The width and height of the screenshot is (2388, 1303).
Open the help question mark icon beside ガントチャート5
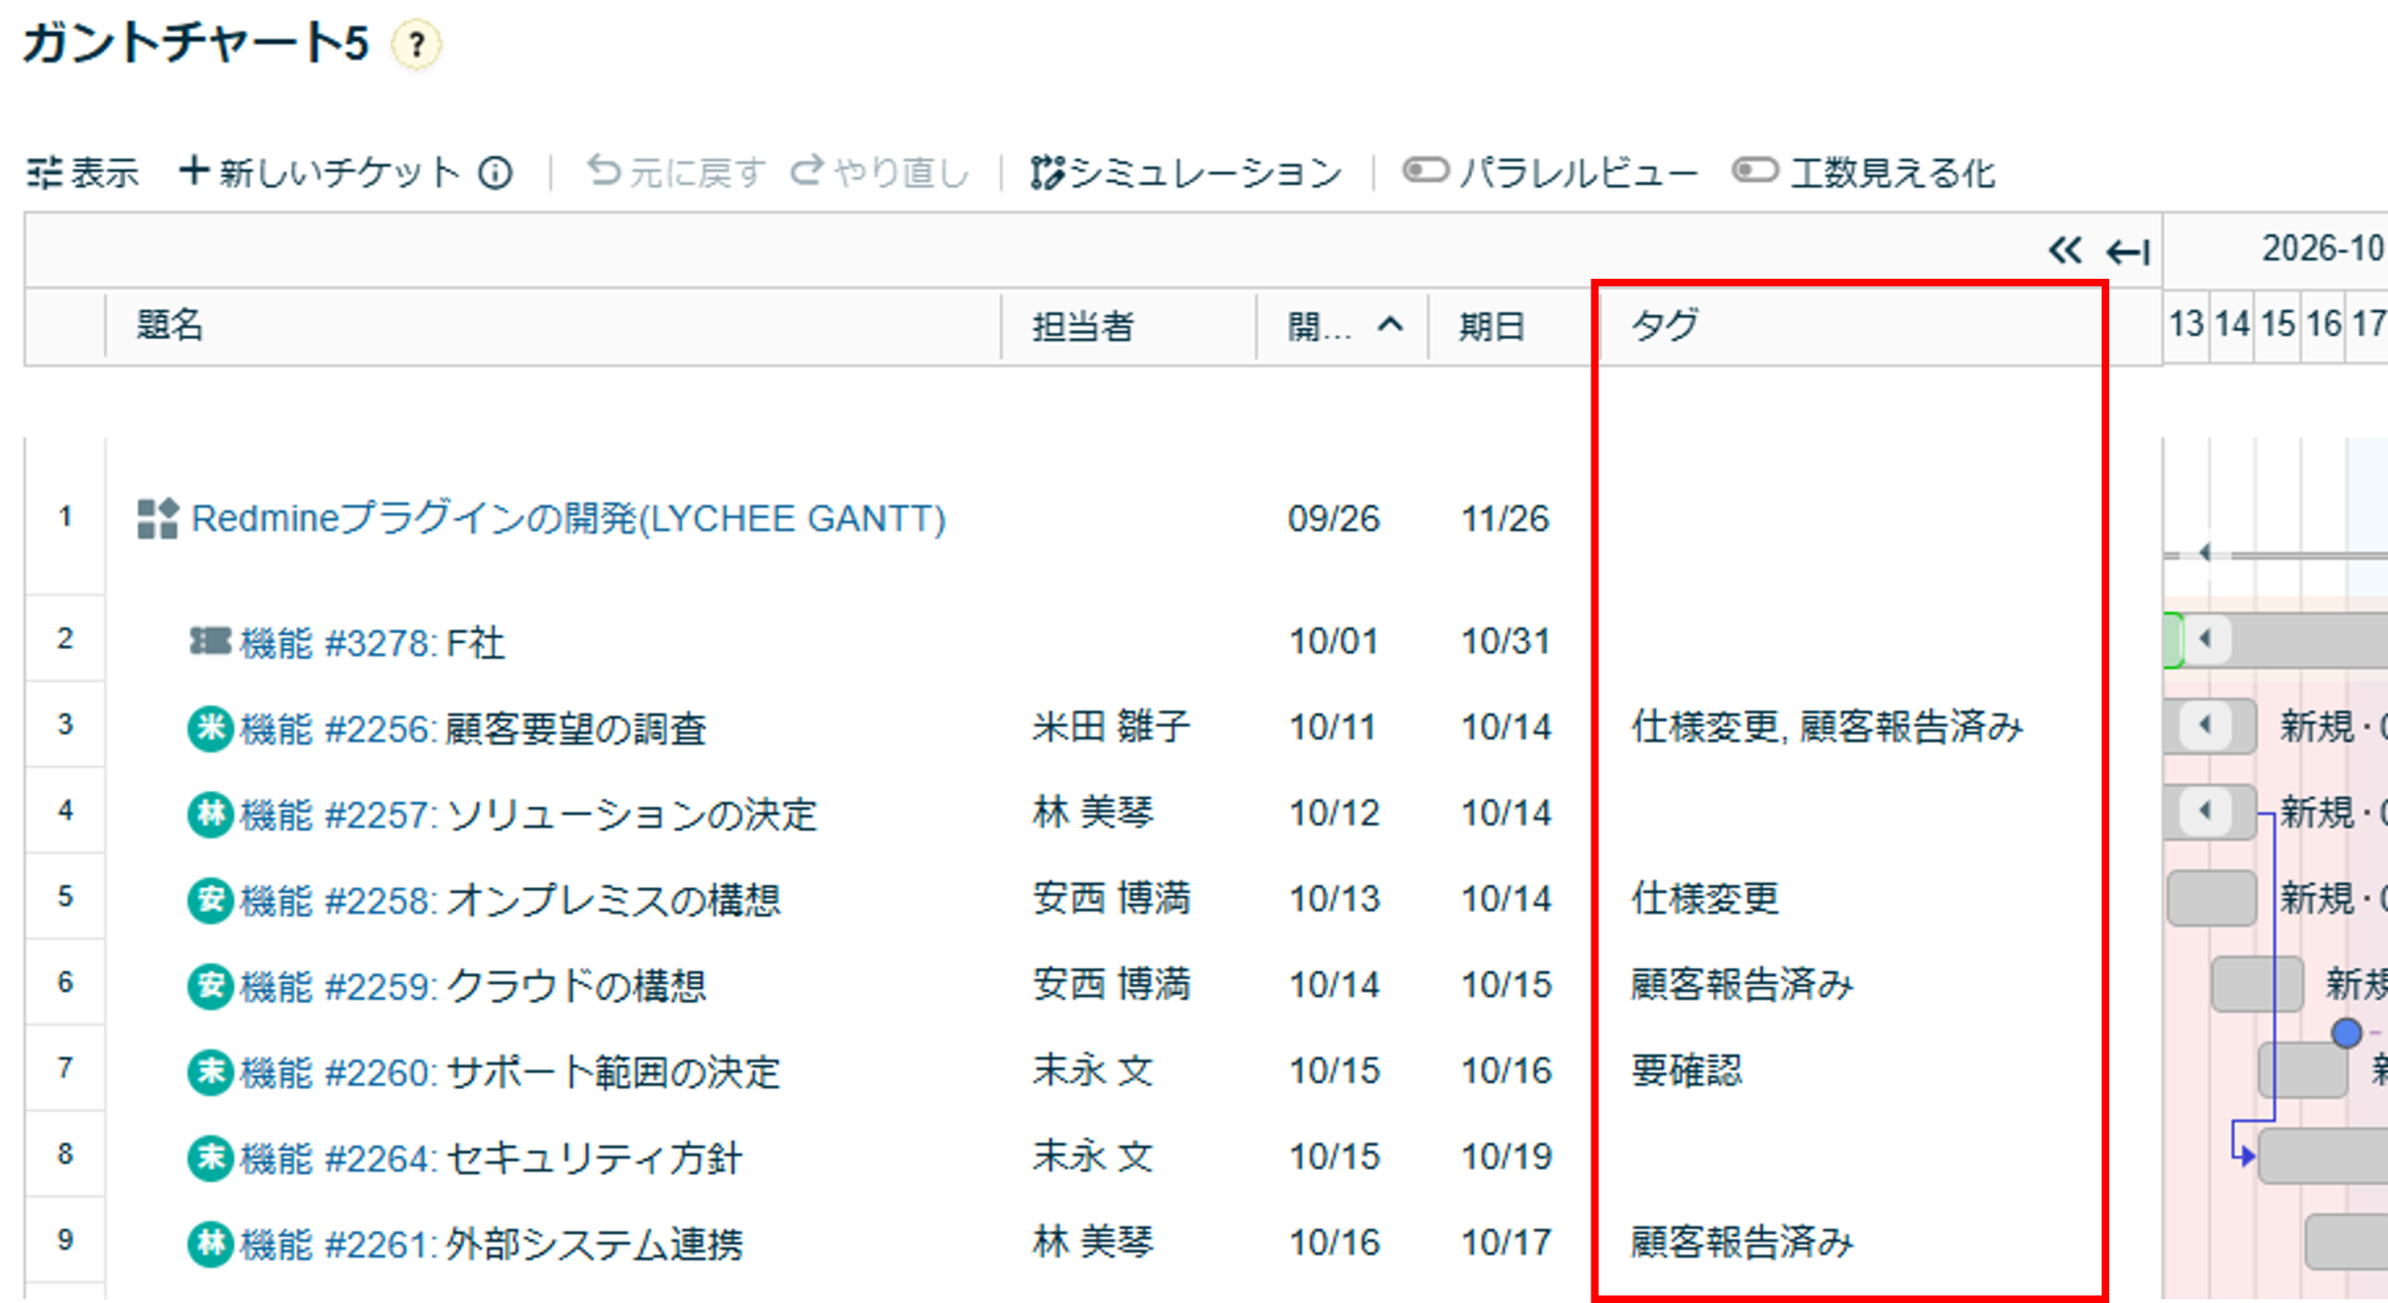coord(416,44)
